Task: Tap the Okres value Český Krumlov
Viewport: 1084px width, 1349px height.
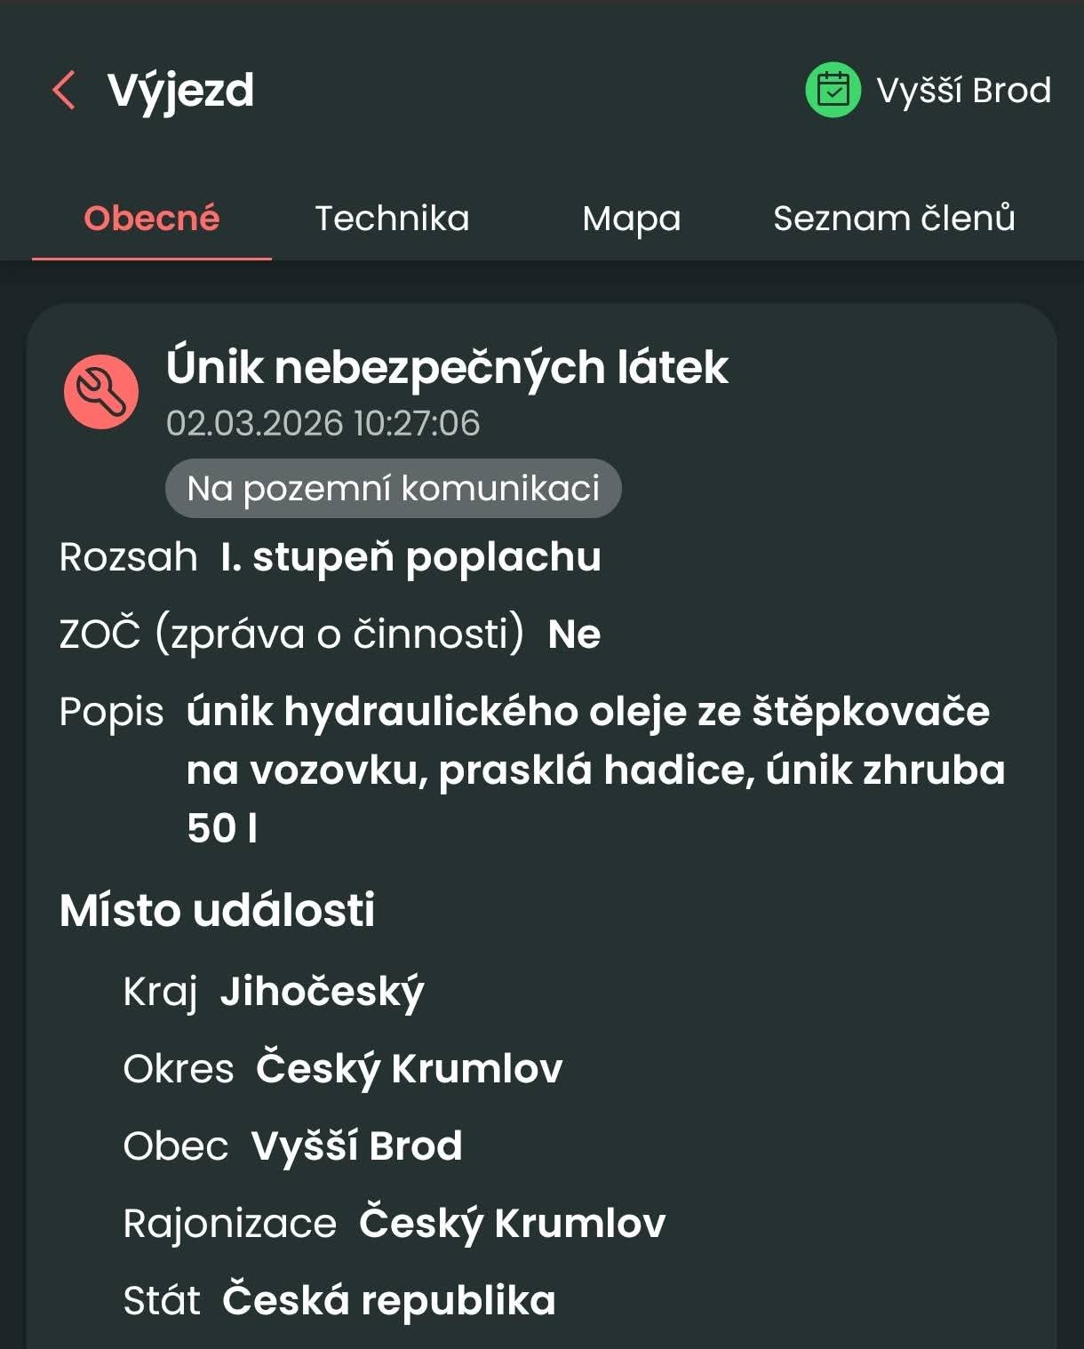Action: click(x=409, y=1068)
